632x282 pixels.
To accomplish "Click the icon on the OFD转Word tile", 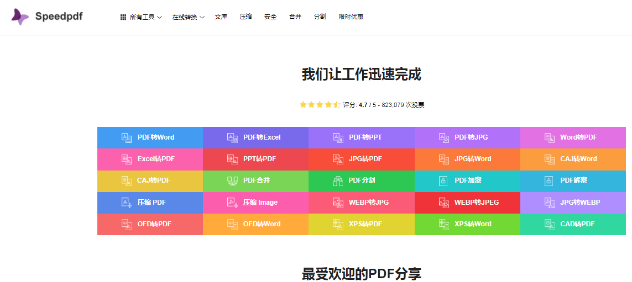I will point(232,225).
